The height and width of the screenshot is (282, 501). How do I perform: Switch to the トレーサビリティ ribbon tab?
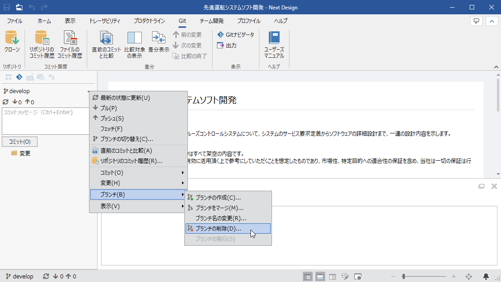pos(105,21)
